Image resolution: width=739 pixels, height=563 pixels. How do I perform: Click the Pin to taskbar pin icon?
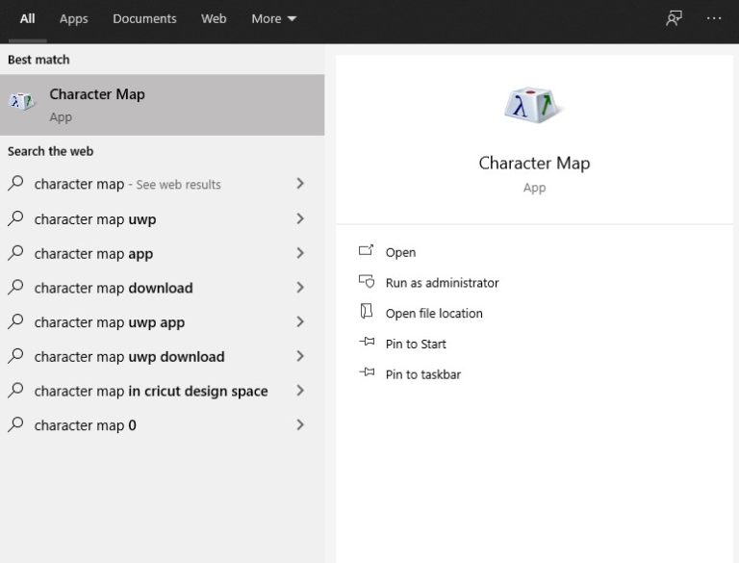point(366,373)
